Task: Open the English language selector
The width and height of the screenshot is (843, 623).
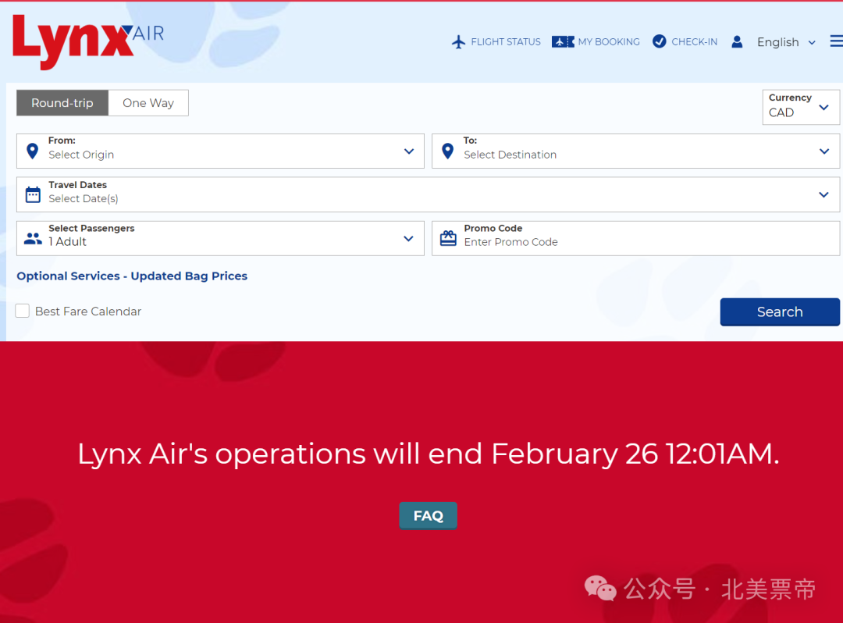Action: (x=786, y=42)
